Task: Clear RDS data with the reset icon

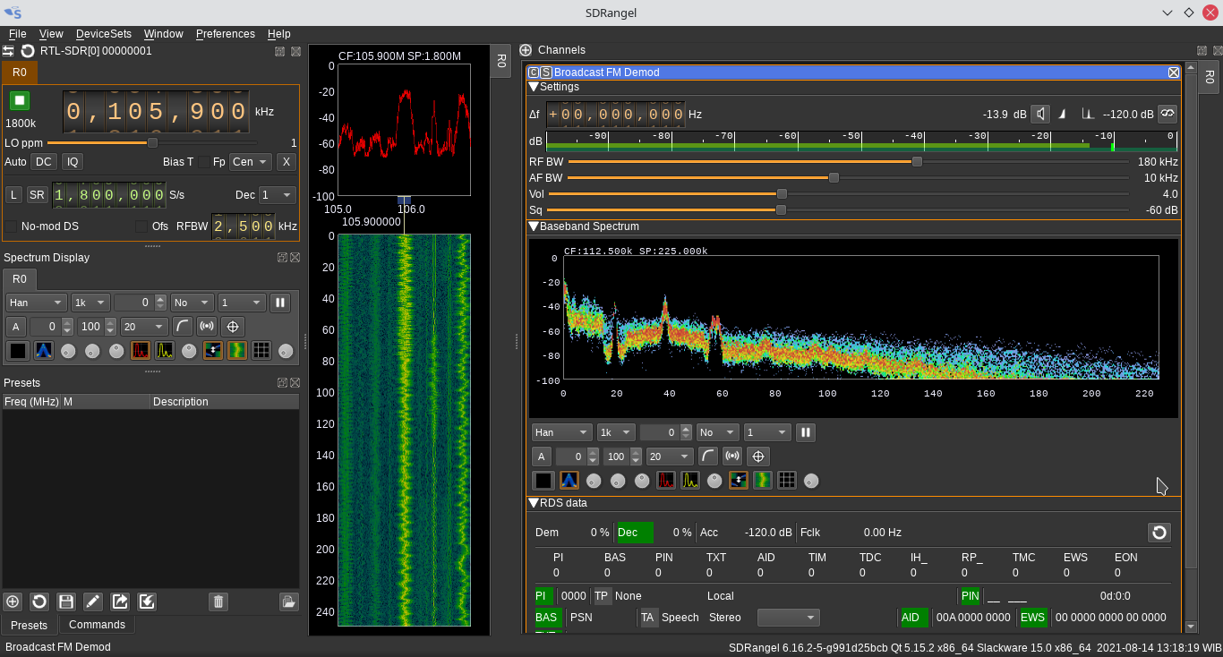Action: coord(1159,533)
